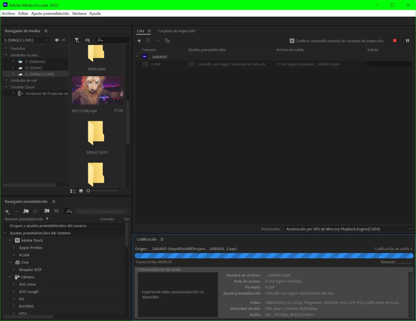Viewport: 416px width, 321px height.
Task: Expand the Apple ProRes preset group
Action: (14, 248)
